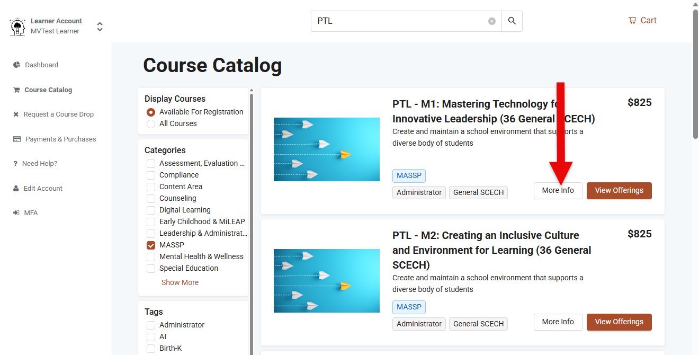Open the MFA sidebar item
This screenshot has height=355, width=699.
click(x=31, y=213)
